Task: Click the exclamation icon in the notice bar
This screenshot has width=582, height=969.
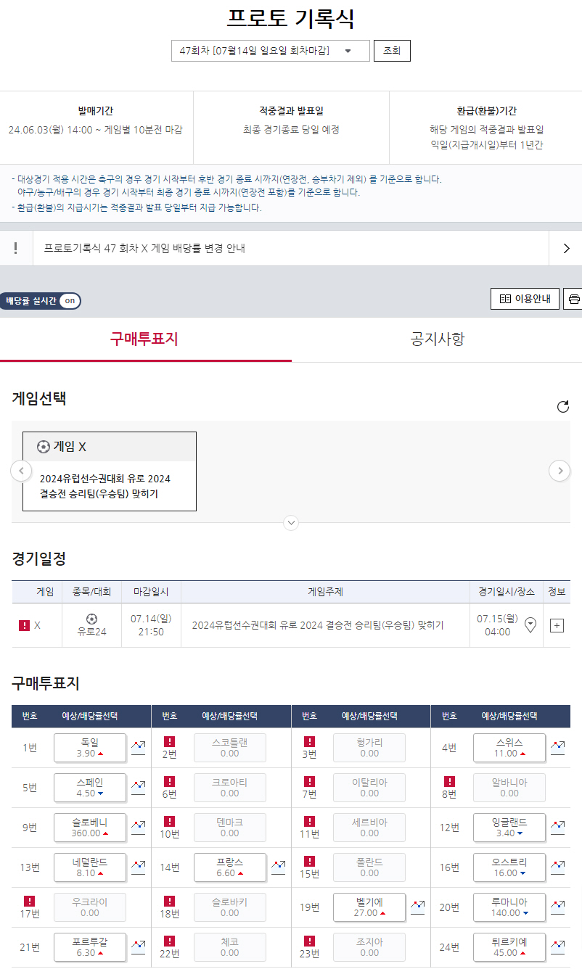Action: (x=16, y=248)
